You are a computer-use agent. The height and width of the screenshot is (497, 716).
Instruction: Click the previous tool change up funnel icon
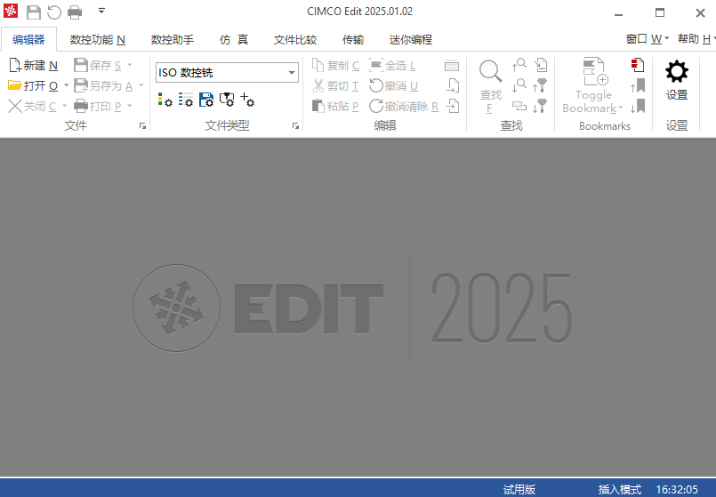[540, 86]
